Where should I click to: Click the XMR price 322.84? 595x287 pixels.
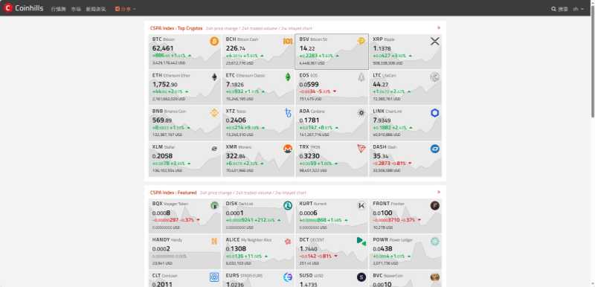point(236,156)
